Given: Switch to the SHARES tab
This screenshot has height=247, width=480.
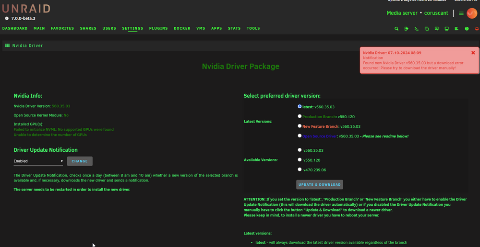Looking at the screenshot, I should (x=88, y=28).
